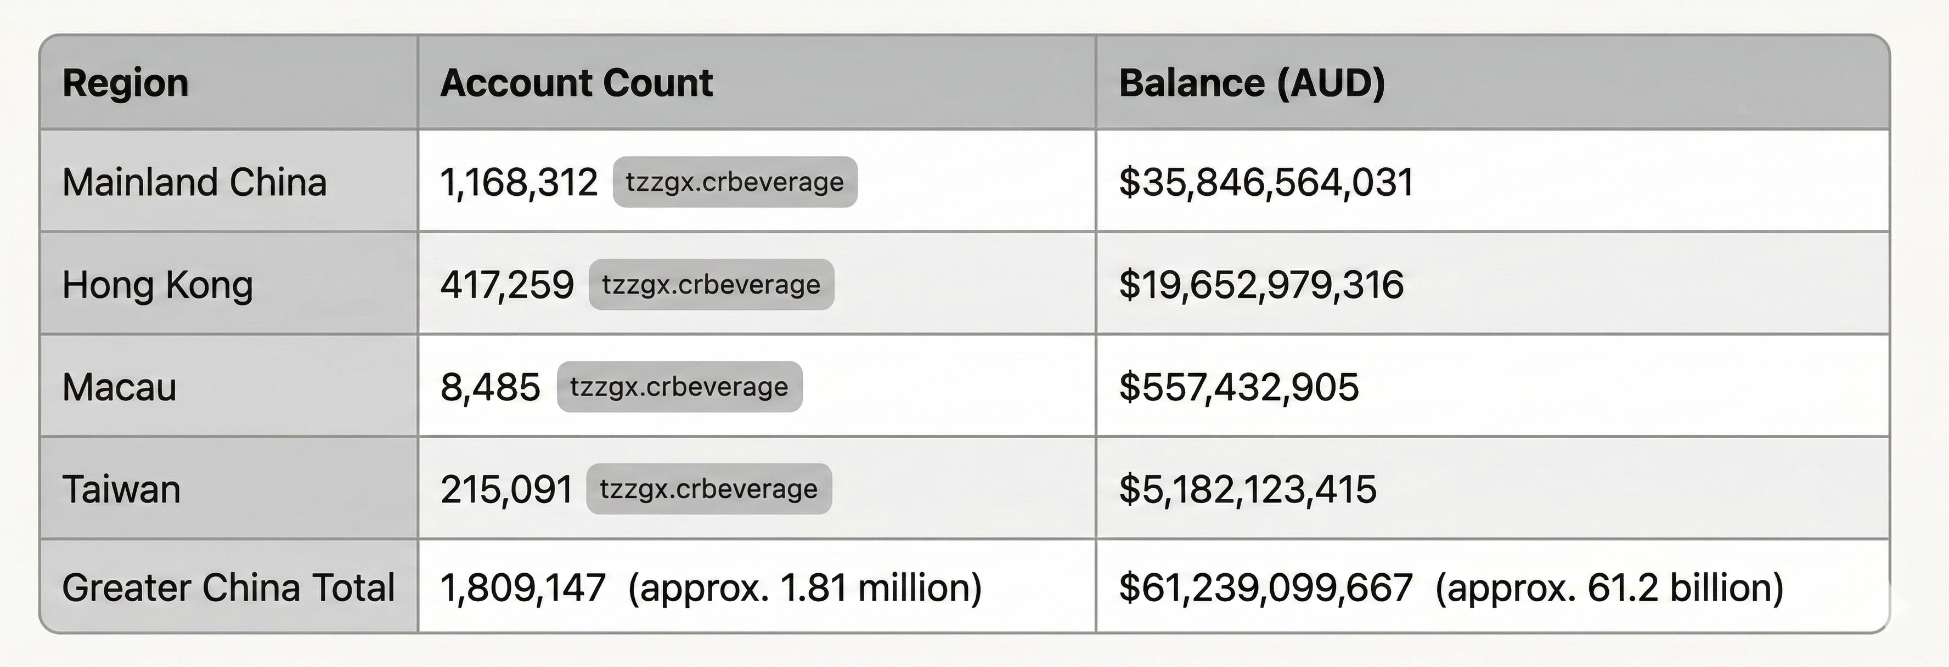The width and height of the screenshot is (1949, 667).
Task: Select the Greater China Total row label
Action: tap(228, 587)
